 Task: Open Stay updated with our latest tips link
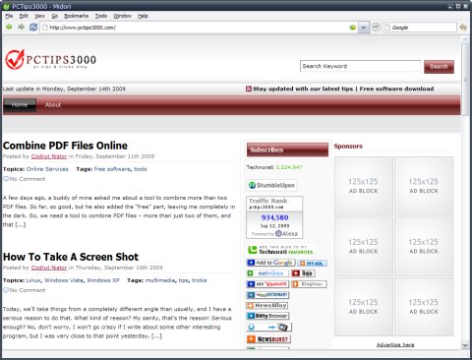tap(303, 89)
